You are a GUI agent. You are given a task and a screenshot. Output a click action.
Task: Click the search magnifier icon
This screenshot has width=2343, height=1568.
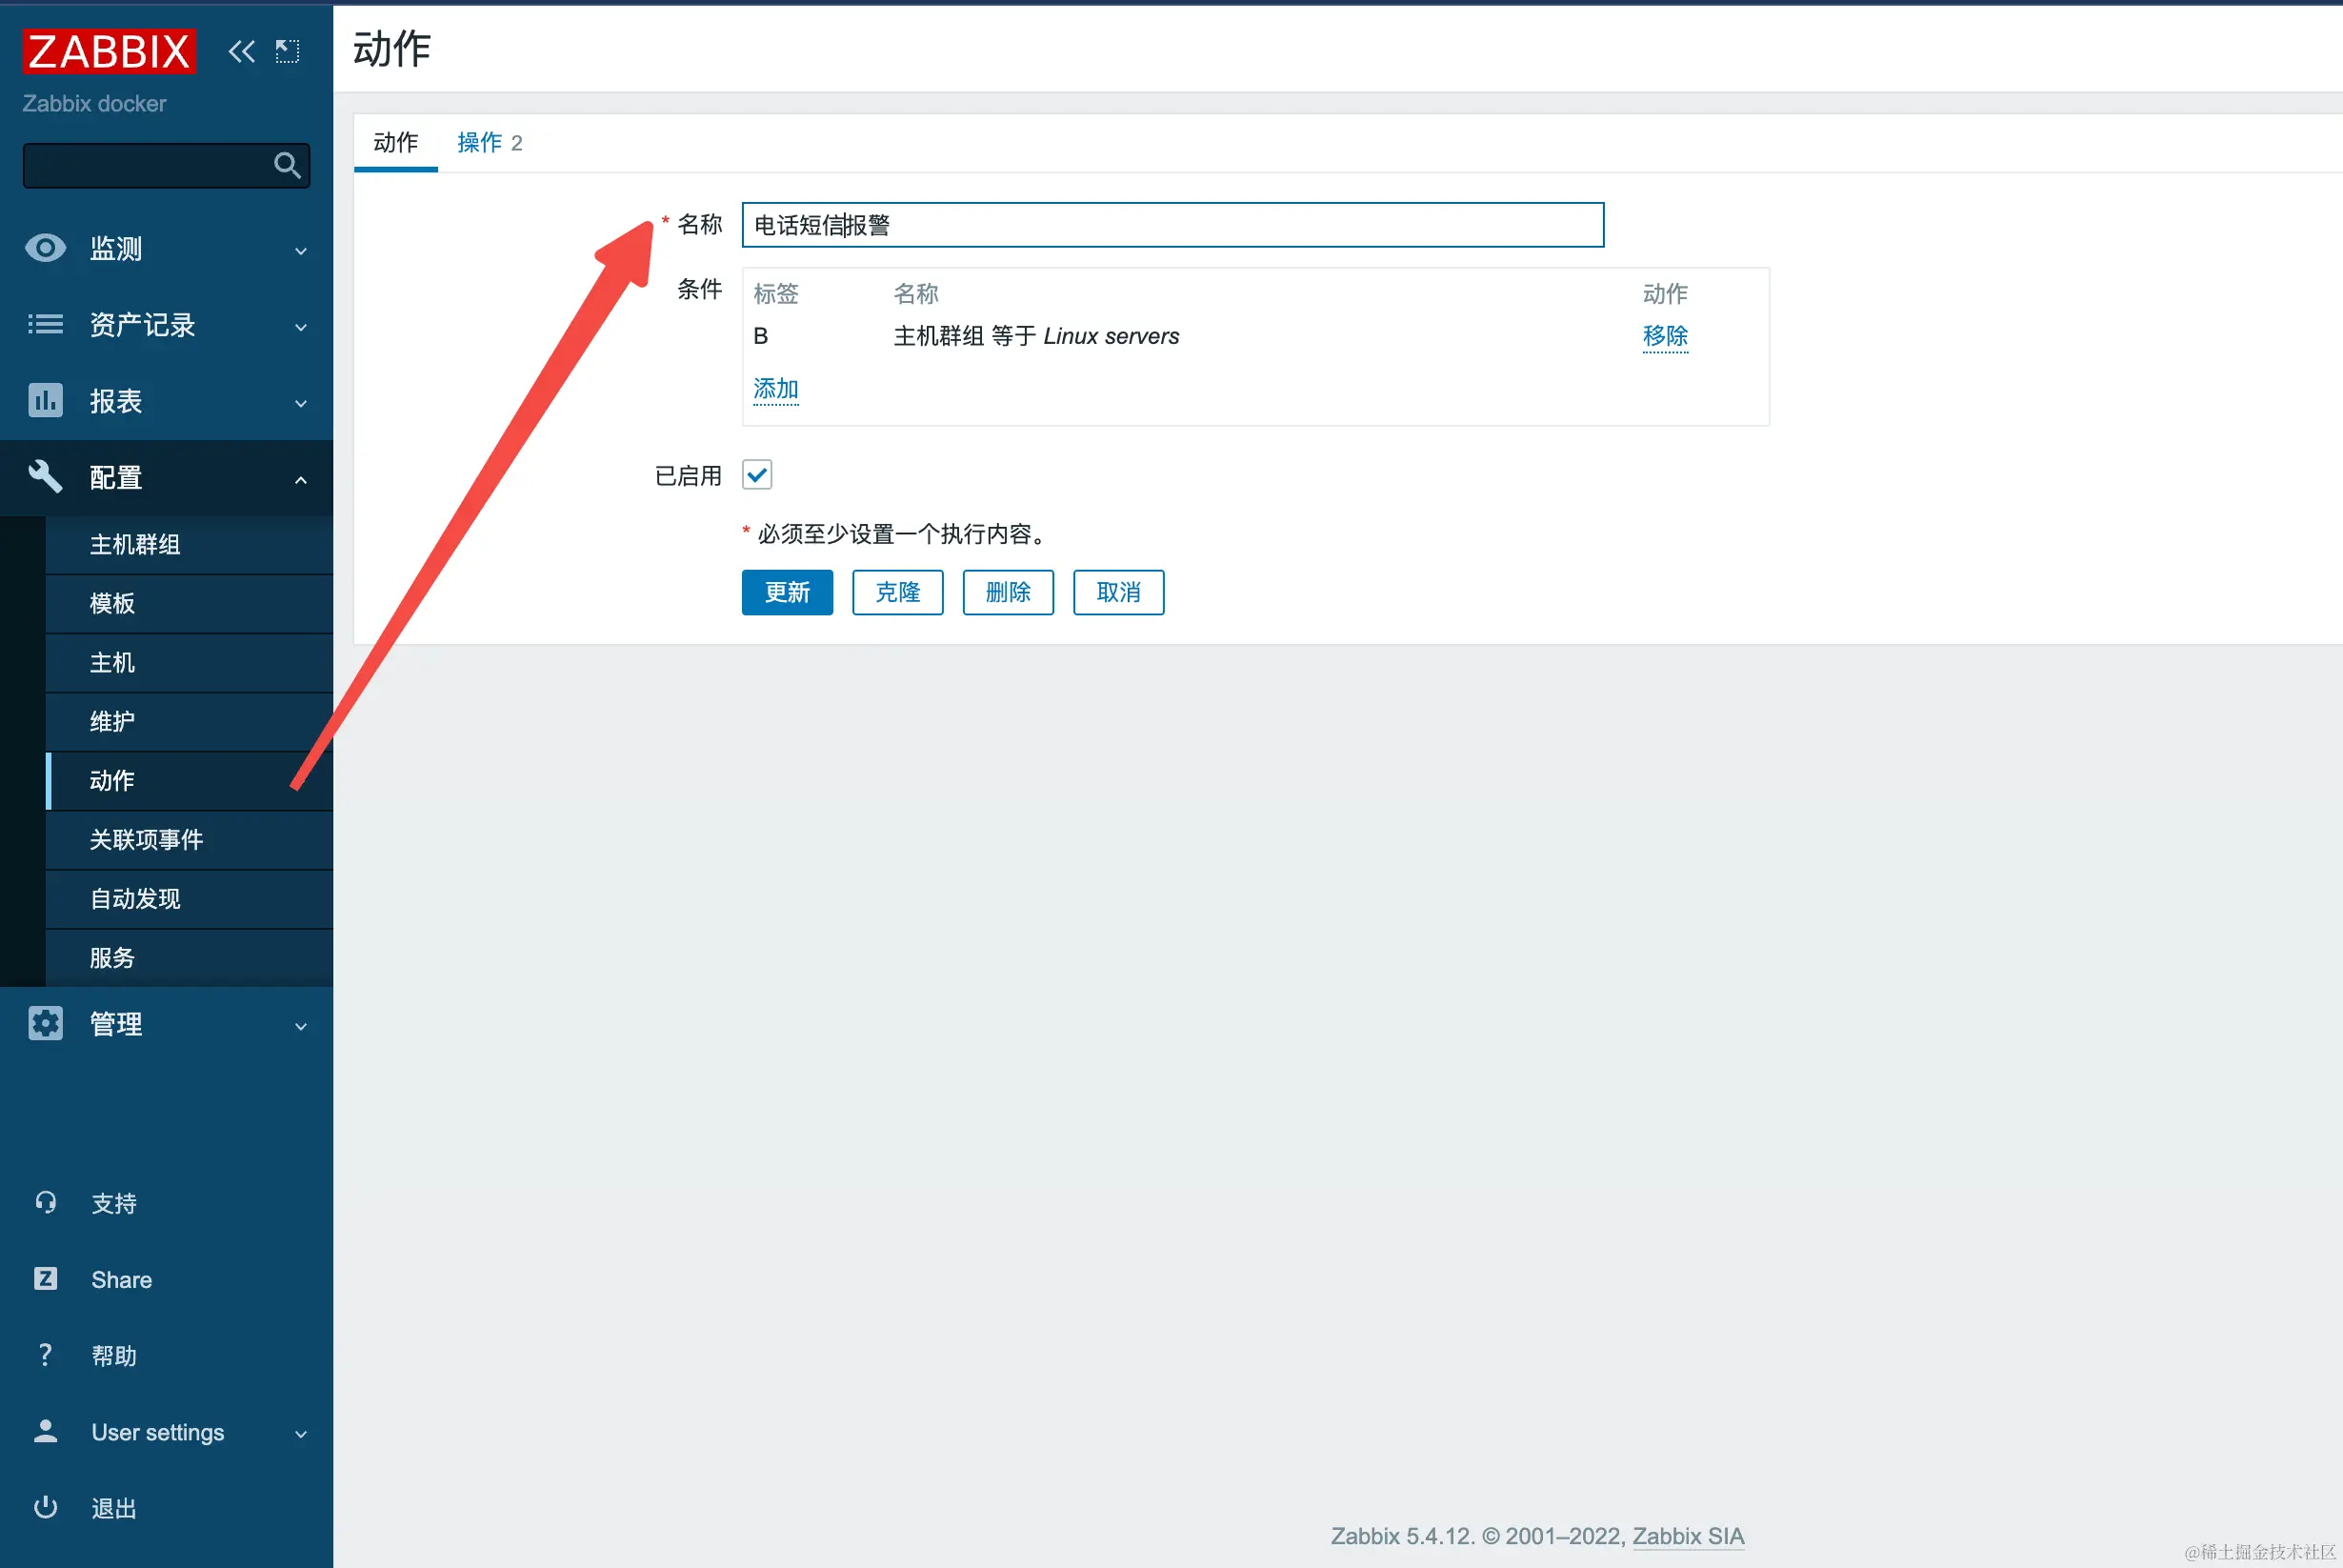[x=287, y=165]
